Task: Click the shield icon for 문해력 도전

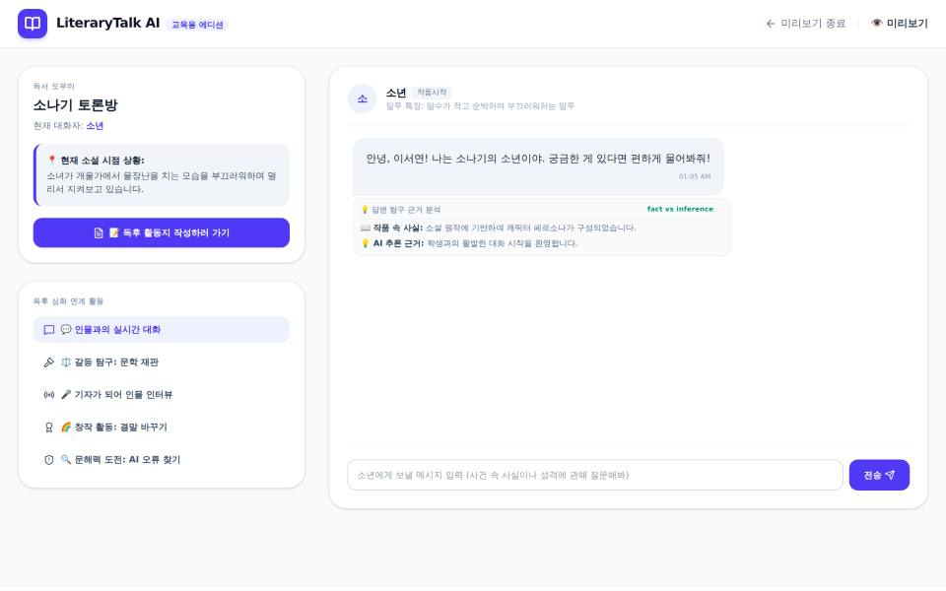Action: point(49,460)
